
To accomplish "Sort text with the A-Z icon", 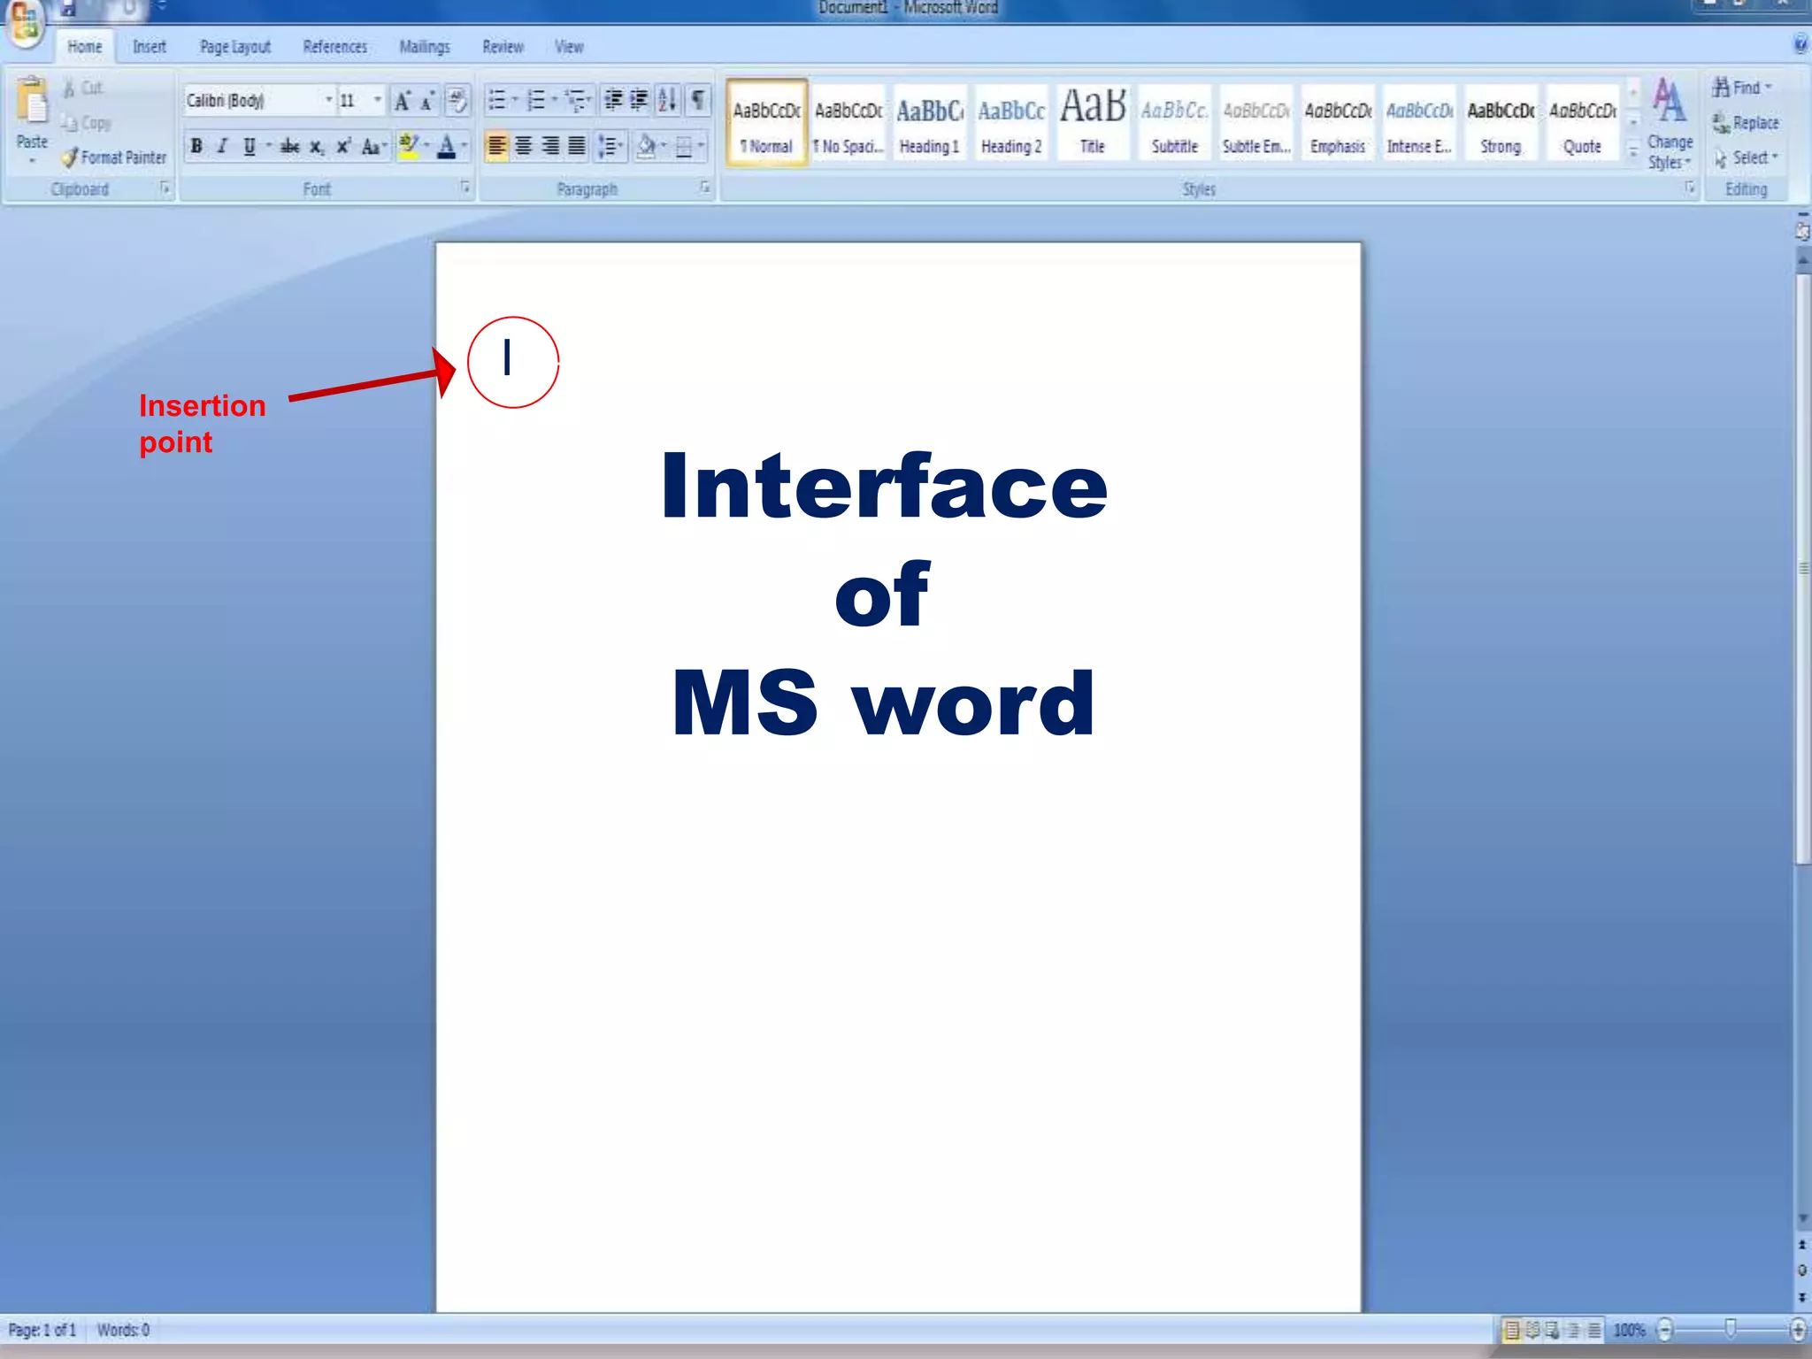I will click(x=668, y=100).
